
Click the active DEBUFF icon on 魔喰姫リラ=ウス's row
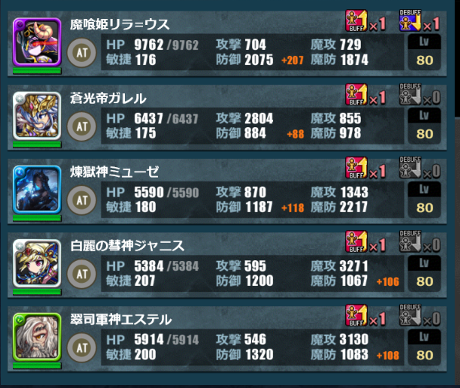tap(410, 20)
